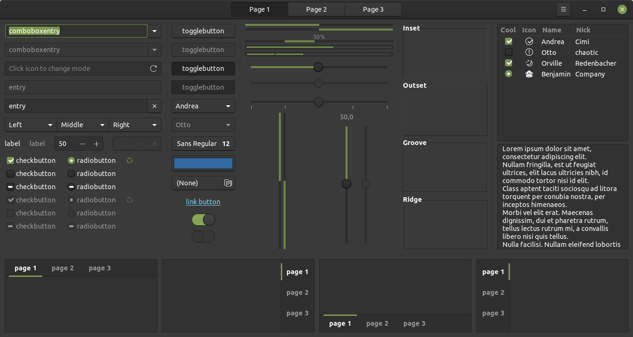Click the knob of the top horizontal slider
This screenshot has width=633, height=337.
click(x=318, y=67)
